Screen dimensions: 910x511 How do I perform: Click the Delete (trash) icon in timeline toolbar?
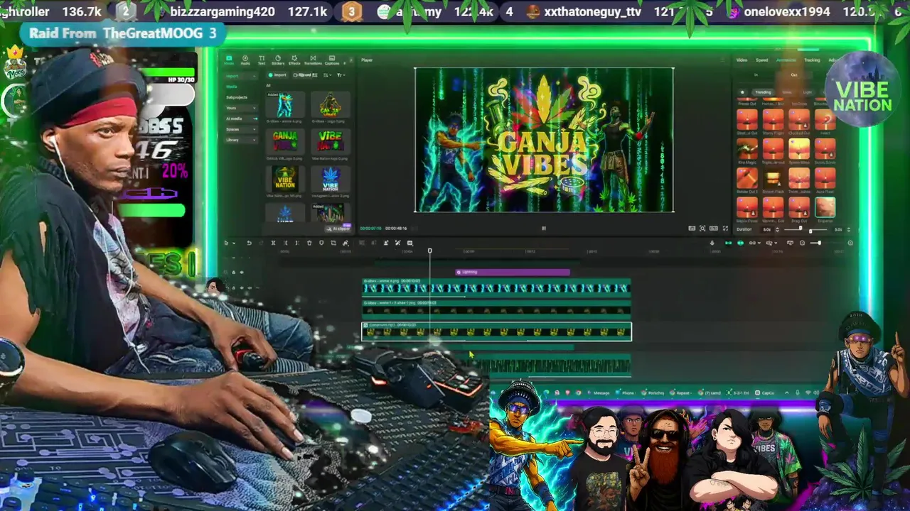click(309, 243)
